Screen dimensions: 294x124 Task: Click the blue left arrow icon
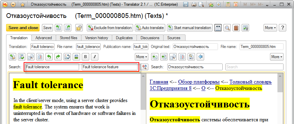point(201,57)
